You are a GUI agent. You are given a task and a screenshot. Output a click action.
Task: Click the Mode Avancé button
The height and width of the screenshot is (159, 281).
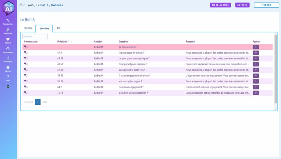[x=220, y=5]
